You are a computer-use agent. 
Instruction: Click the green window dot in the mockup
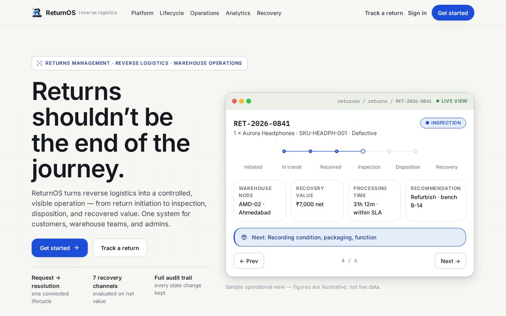click(x=249, y=101)
